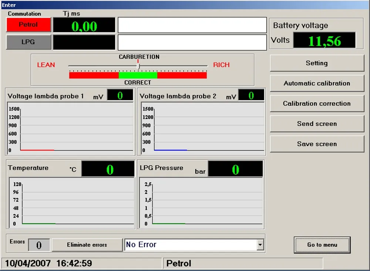The height and width of the screenshot is (271, 370).
Task: Go to menu
Action: click(322, 245)
